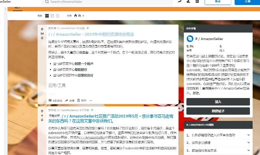Downvote the 2019 resource report post

[42, 38]
